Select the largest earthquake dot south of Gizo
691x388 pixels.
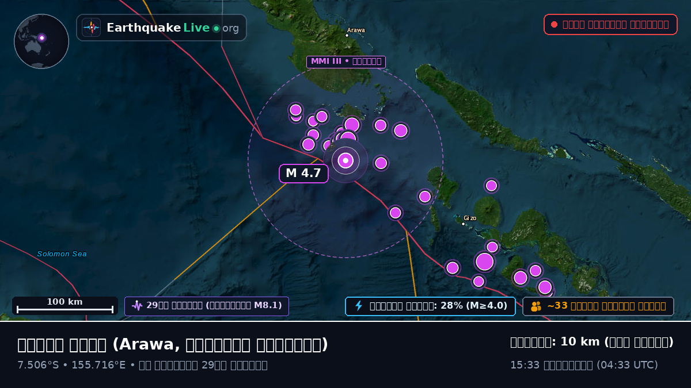[x=485, y=262]
